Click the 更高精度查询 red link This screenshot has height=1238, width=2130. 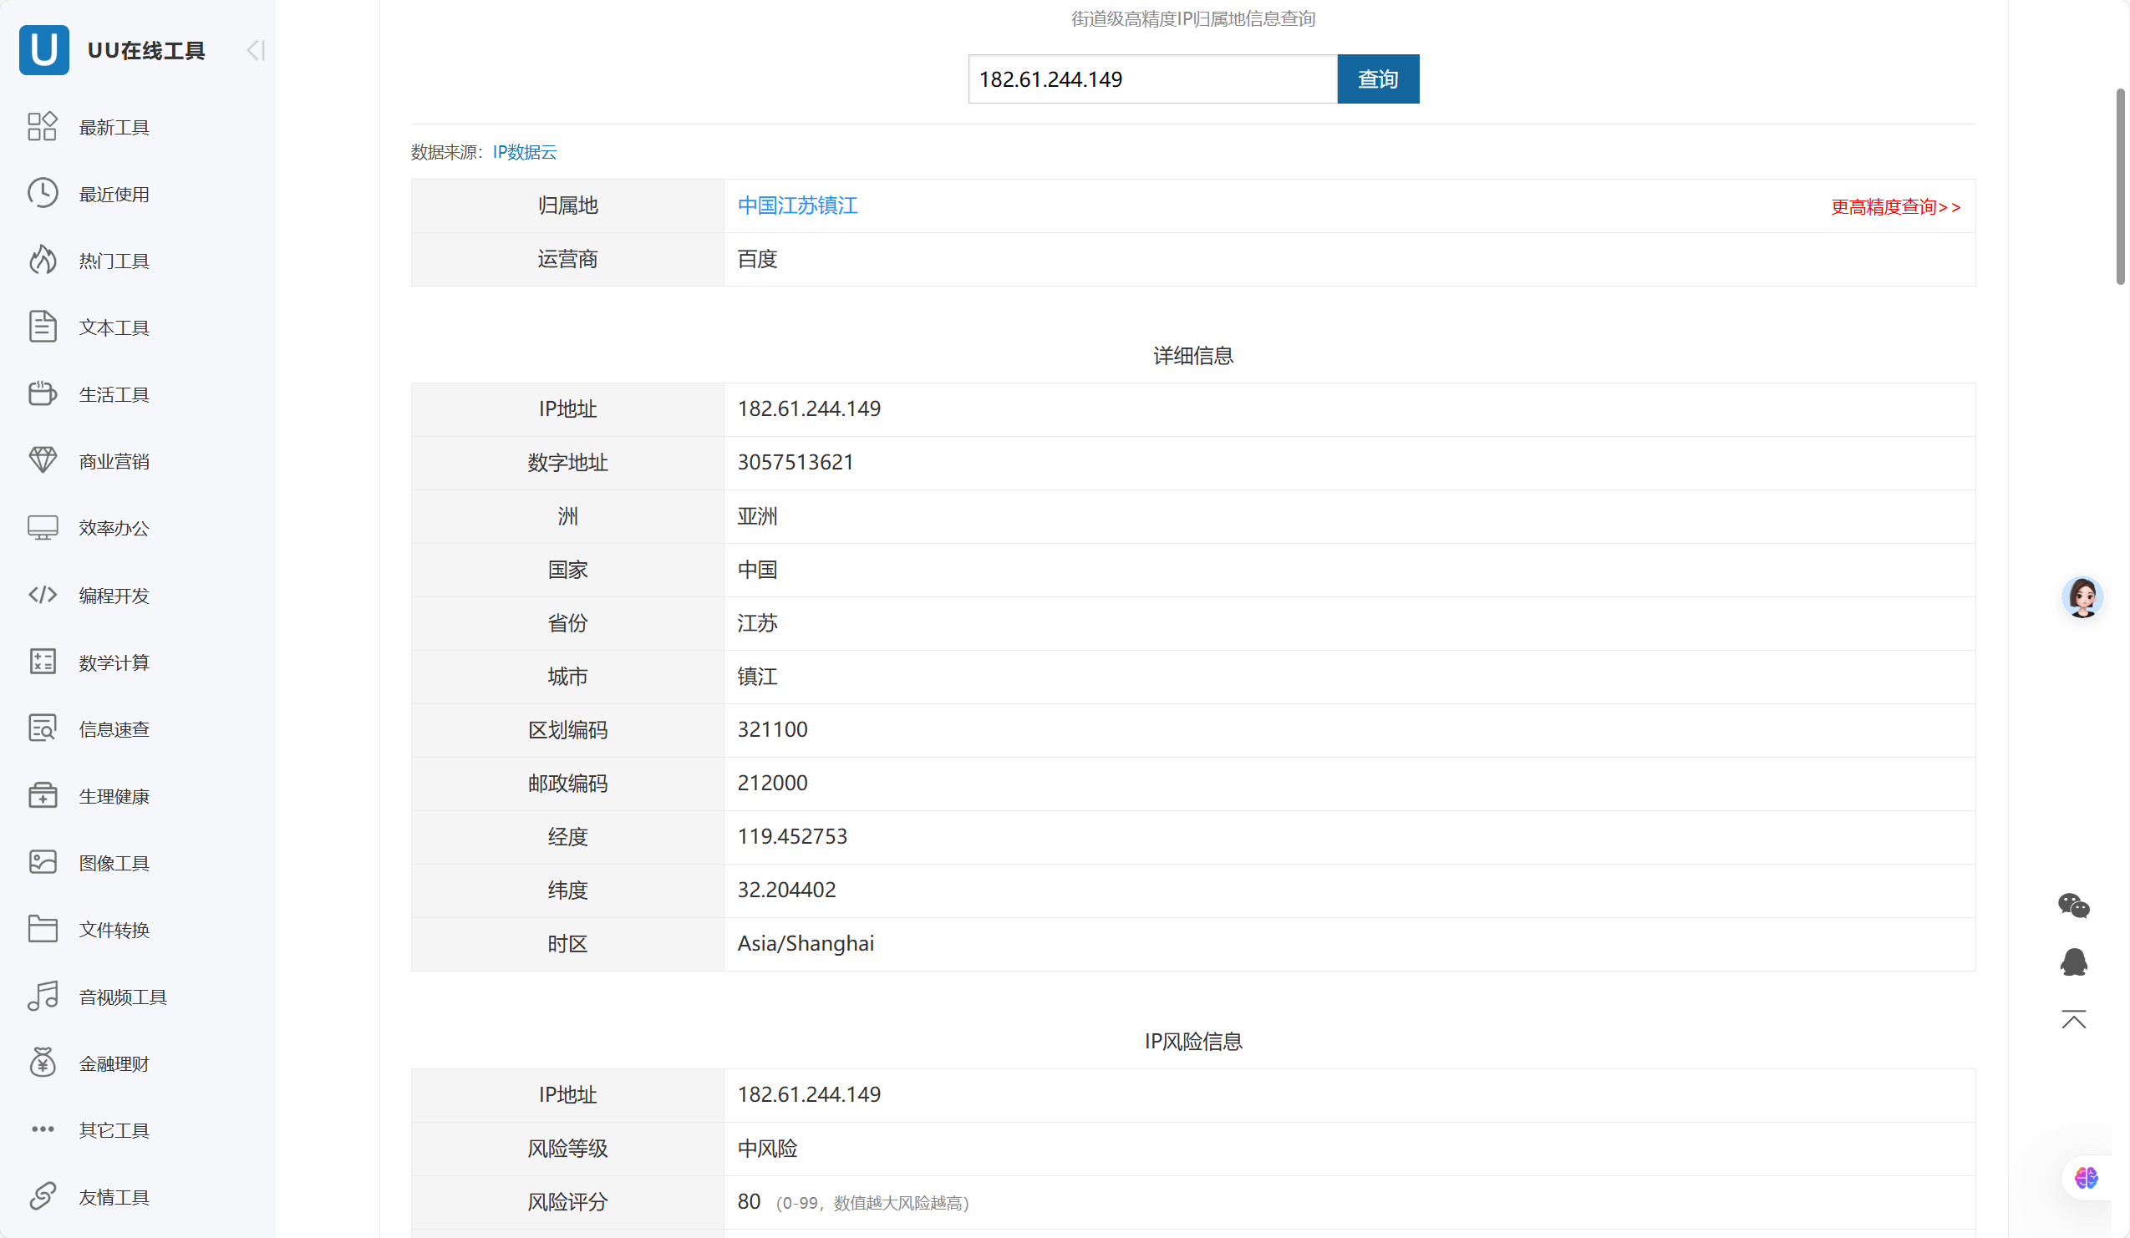[1896, 207]
